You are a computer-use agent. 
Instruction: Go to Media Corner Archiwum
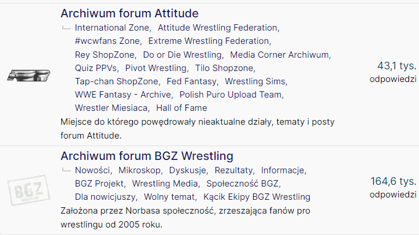pos(280,55)
